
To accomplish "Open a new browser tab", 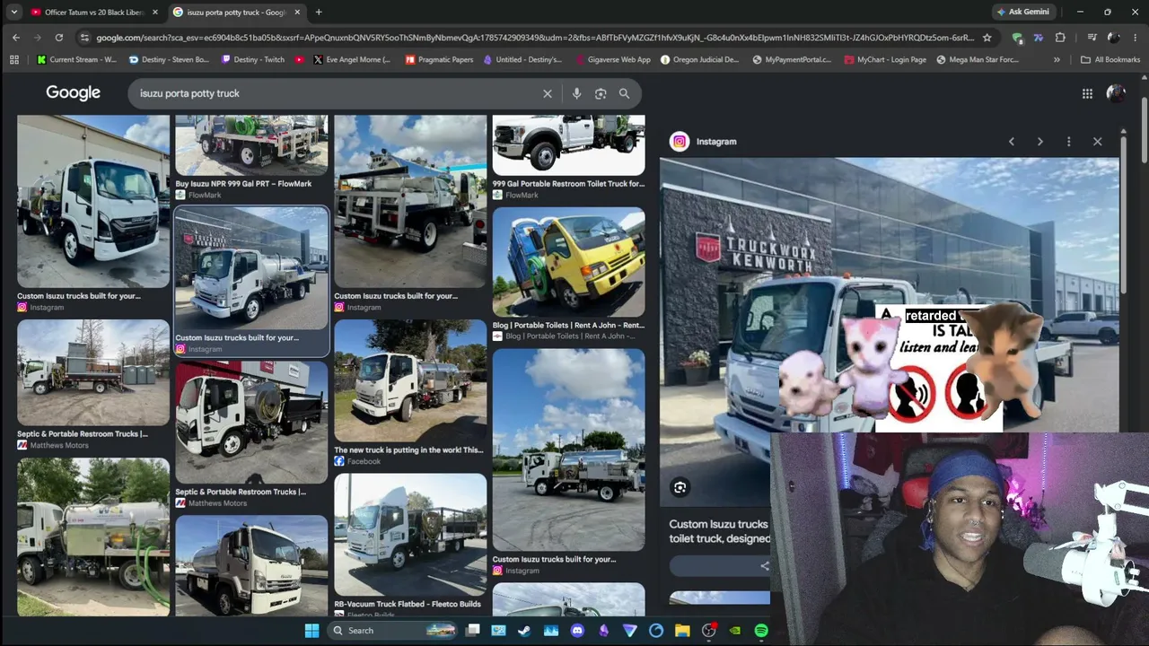I will 319,12.
